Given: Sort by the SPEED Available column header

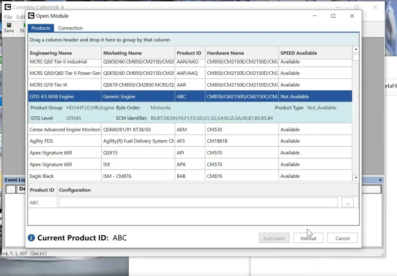Looking at the screenshot, I should tap(298, 53).
